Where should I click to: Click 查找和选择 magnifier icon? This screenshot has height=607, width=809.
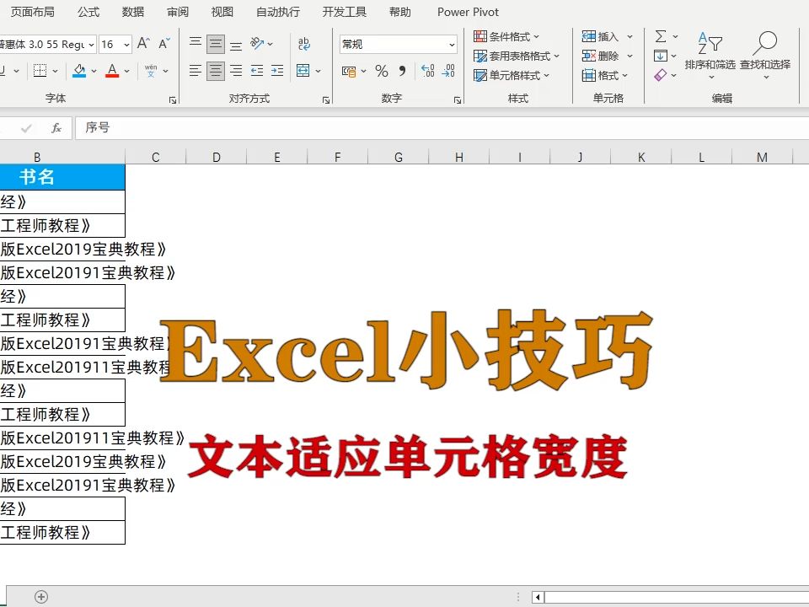click(x=765, y=40)
